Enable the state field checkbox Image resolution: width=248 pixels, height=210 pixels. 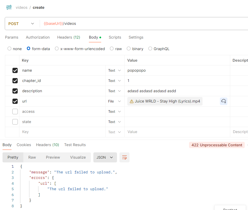[15, 122]
